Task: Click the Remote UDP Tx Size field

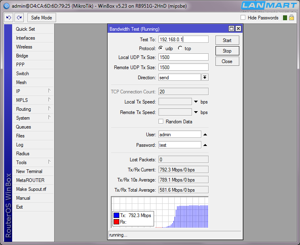Action: 183,68
